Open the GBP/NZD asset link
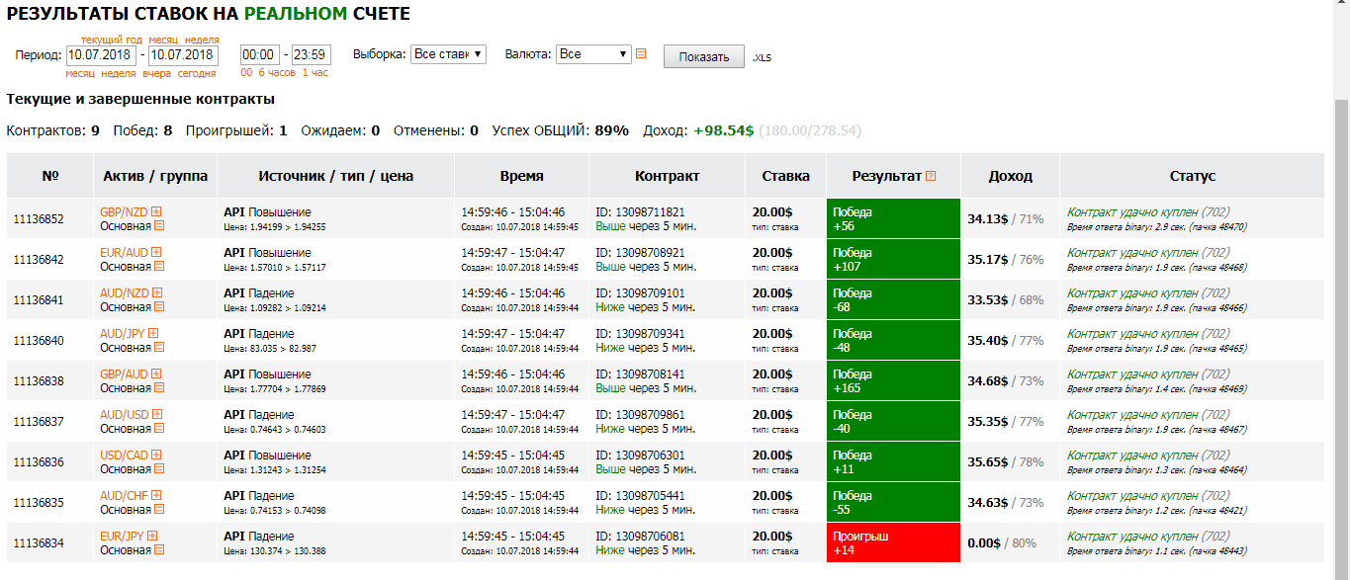1350x580 pixels. 125,211
